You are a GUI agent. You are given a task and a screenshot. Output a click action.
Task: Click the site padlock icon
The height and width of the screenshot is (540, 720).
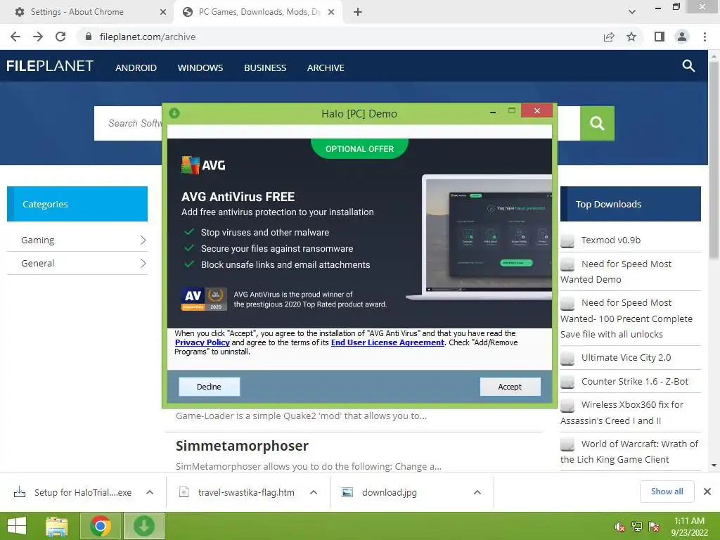tap(89, 37)
